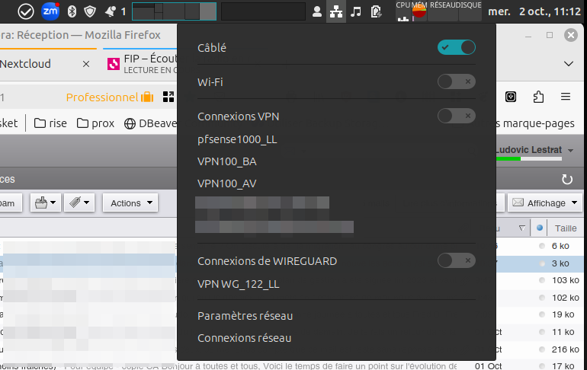Screen dimensions: 587x370
Task: Click the Bluetooth icon in top panel
Action: pos(72,11)
